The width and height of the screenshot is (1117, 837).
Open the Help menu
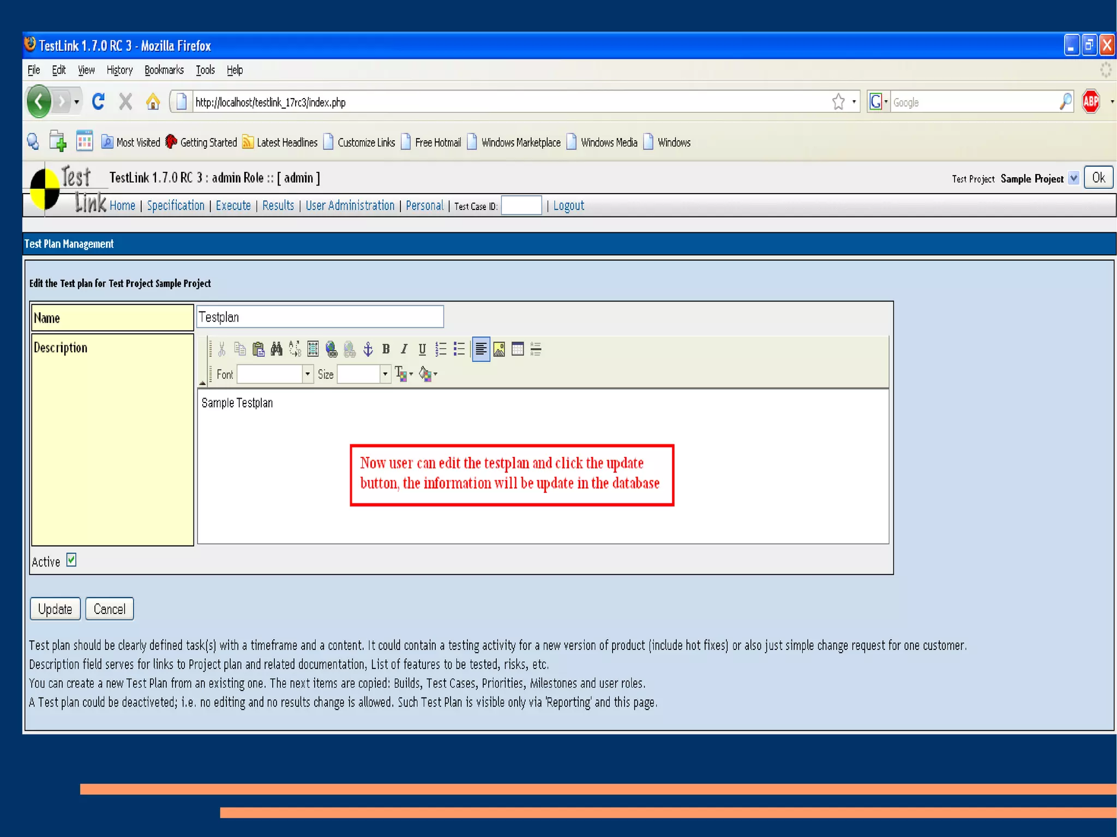coord(235,70)
